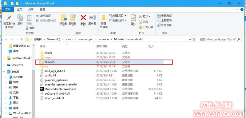This screenshot has width=246, height=118.
Task: Collapse the ribbon with the chevron
Action: point(237,10)
